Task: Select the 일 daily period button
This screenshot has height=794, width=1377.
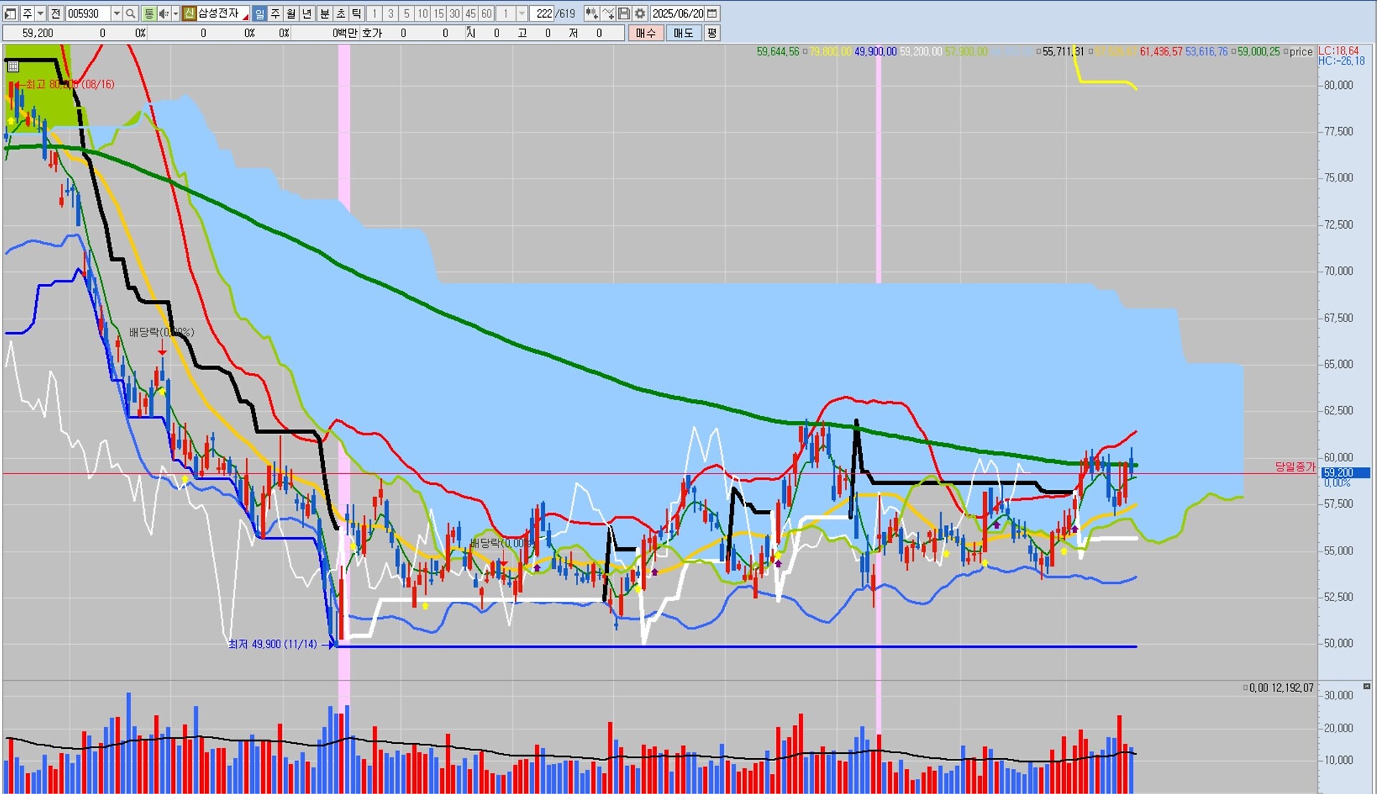Action: (260, 14)
